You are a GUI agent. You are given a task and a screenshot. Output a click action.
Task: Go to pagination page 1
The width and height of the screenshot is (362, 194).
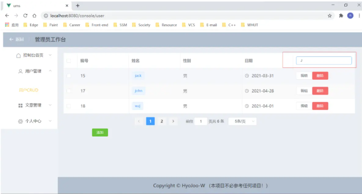point(150,121)
